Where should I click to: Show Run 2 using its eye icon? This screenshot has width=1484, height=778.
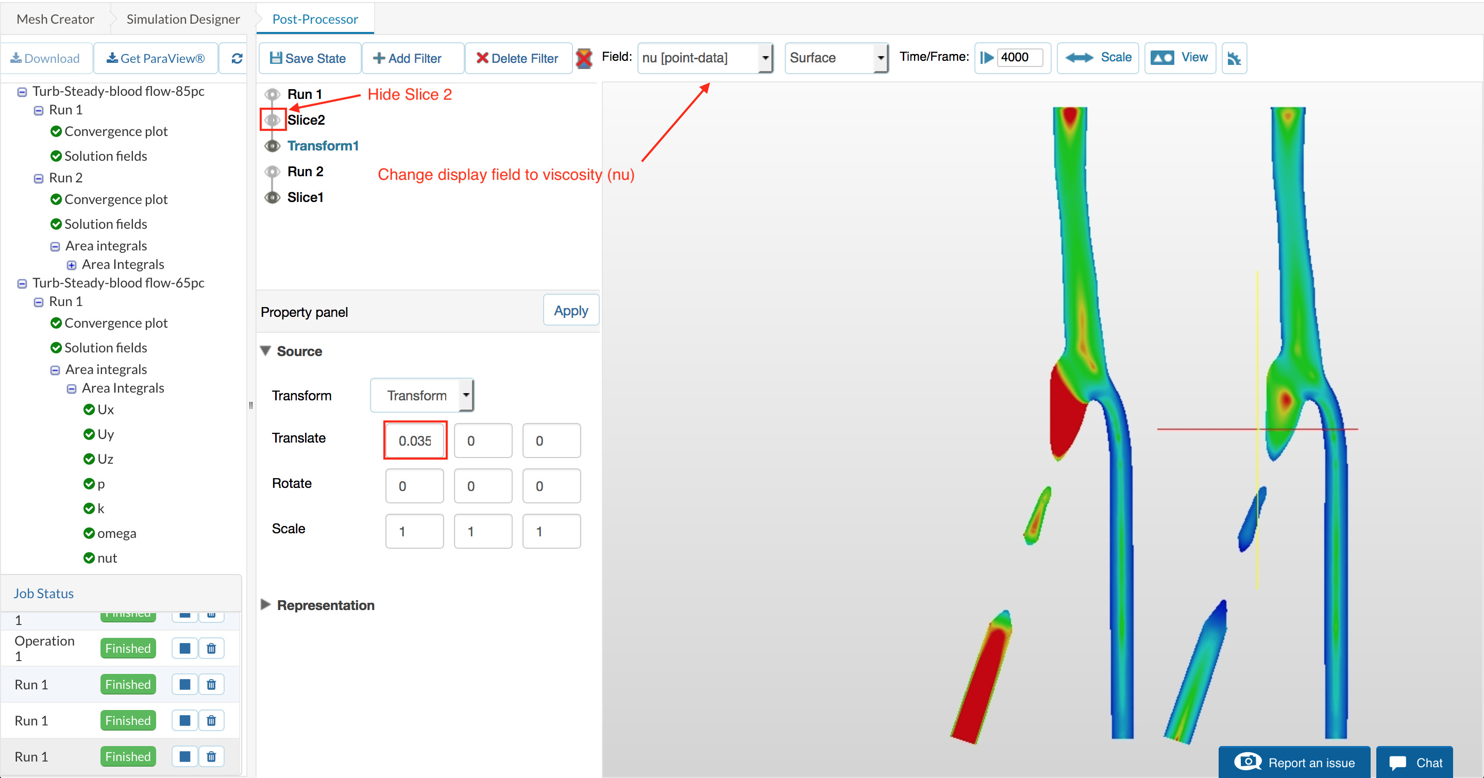click(273, 172)
